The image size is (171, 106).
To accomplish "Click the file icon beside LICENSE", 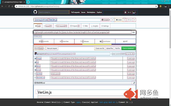I will tap(35, 74).
